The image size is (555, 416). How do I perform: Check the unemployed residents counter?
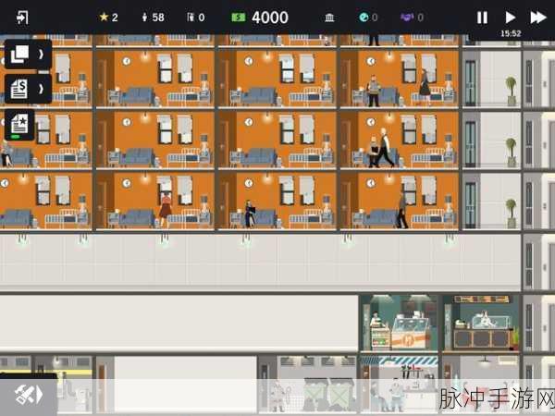(x=196, y=17)
